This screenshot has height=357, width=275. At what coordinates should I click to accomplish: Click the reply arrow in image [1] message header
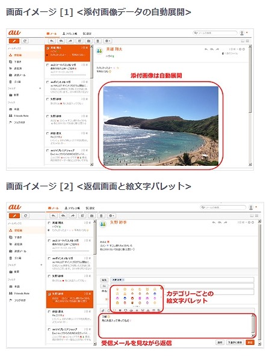click(x=206, y=49)
